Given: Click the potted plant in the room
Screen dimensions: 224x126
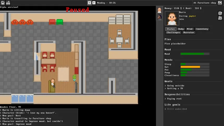Looking at the screenshot, I should [74, 78].
